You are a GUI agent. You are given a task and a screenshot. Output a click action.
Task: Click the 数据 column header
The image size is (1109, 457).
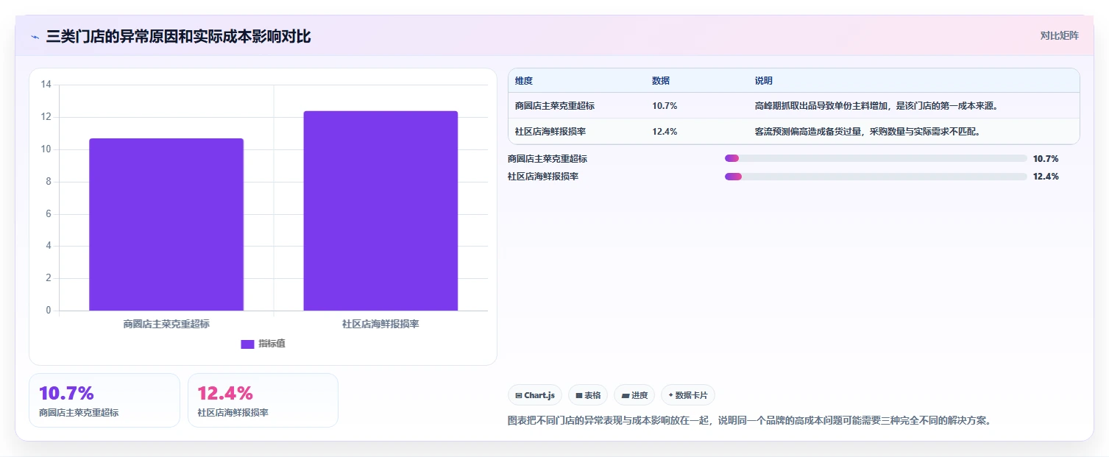point(661,81)
